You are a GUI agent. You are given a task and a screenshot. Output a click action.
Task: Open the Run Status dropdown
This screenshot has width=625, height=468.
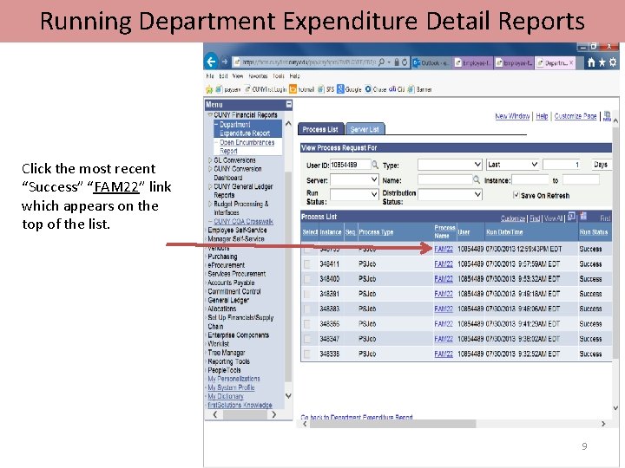point(354,195)
